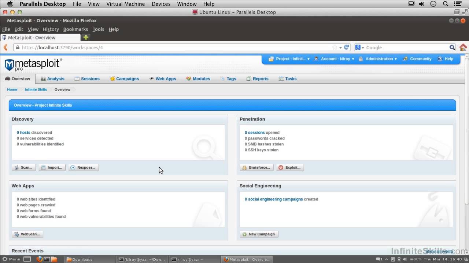This screenshot has height=263, width=469.
Task: Open Firefox Bookmarks menu
Action: (75, 29)
